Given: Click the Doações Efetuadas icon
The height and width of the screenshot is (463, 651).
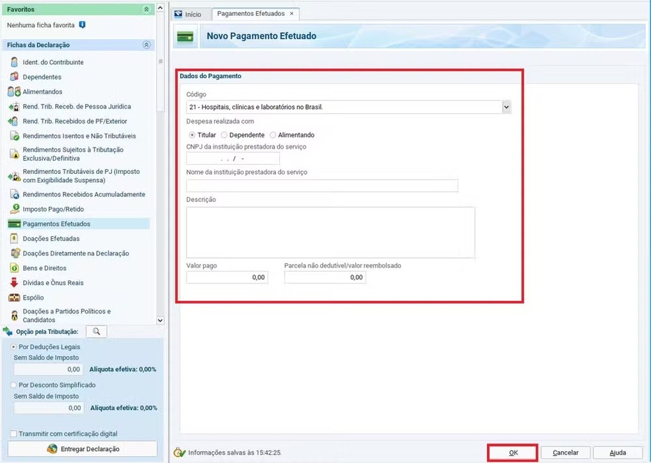Looking at the screenshot, I should 14,238.
